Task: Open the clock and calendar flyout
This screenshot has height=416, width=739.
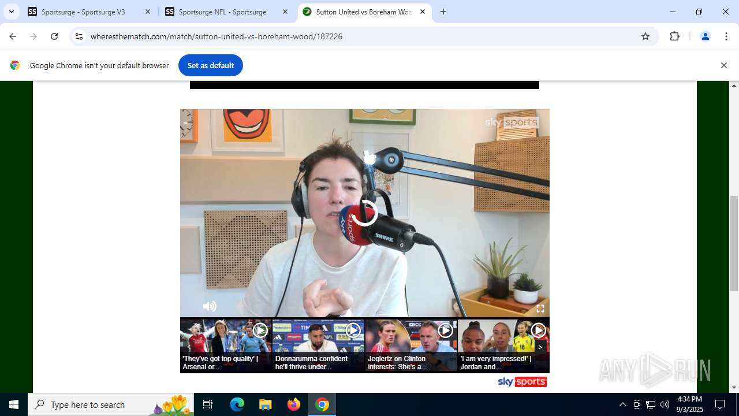Action: 689,404
